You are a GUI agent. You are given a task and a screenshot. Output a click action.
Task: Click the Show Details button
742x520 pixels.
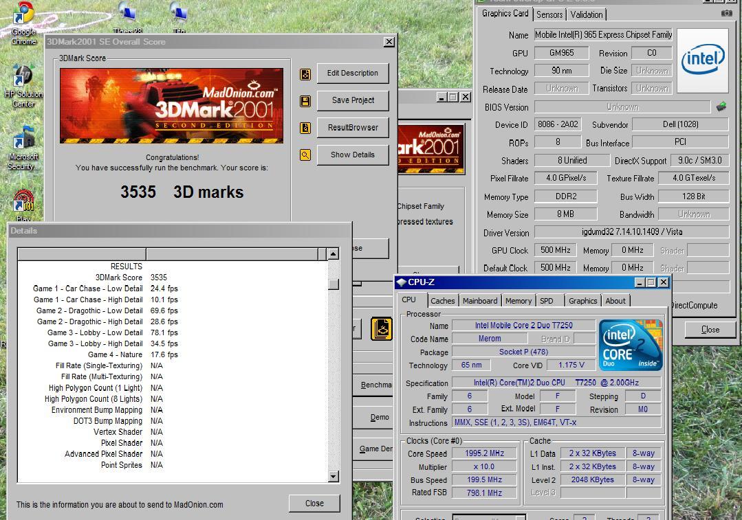tap(353, 155)
